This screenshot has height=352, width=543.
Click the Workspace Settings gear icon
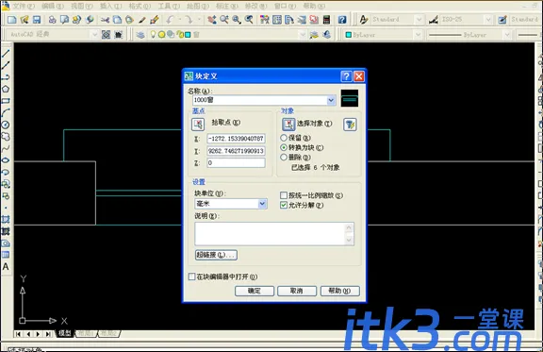(x=106, y=35)
